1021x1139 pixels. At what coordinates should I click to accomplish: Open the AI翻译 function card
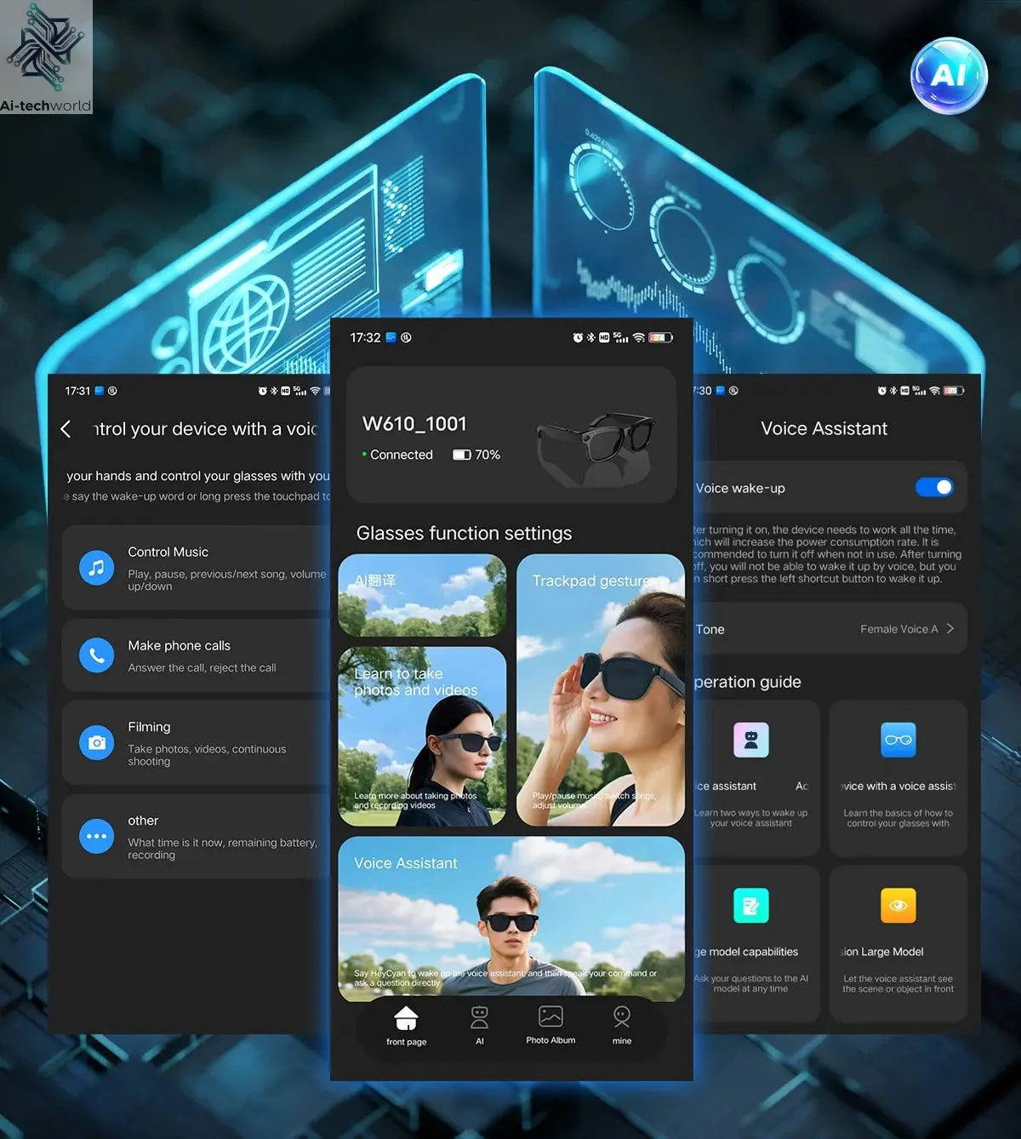422,595
